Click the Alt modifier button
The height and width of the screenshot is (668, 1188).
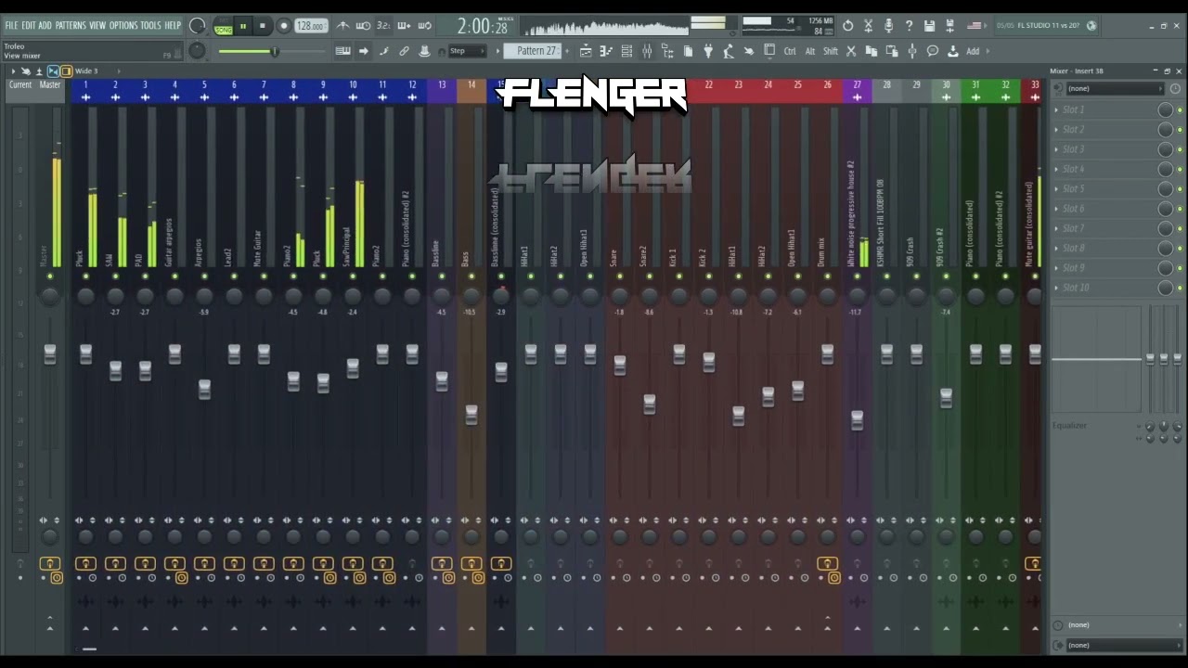(810, 51)
